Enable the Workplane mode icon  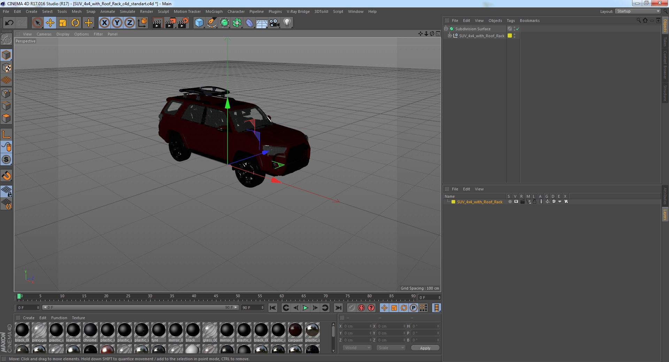(x=6, y=80)
